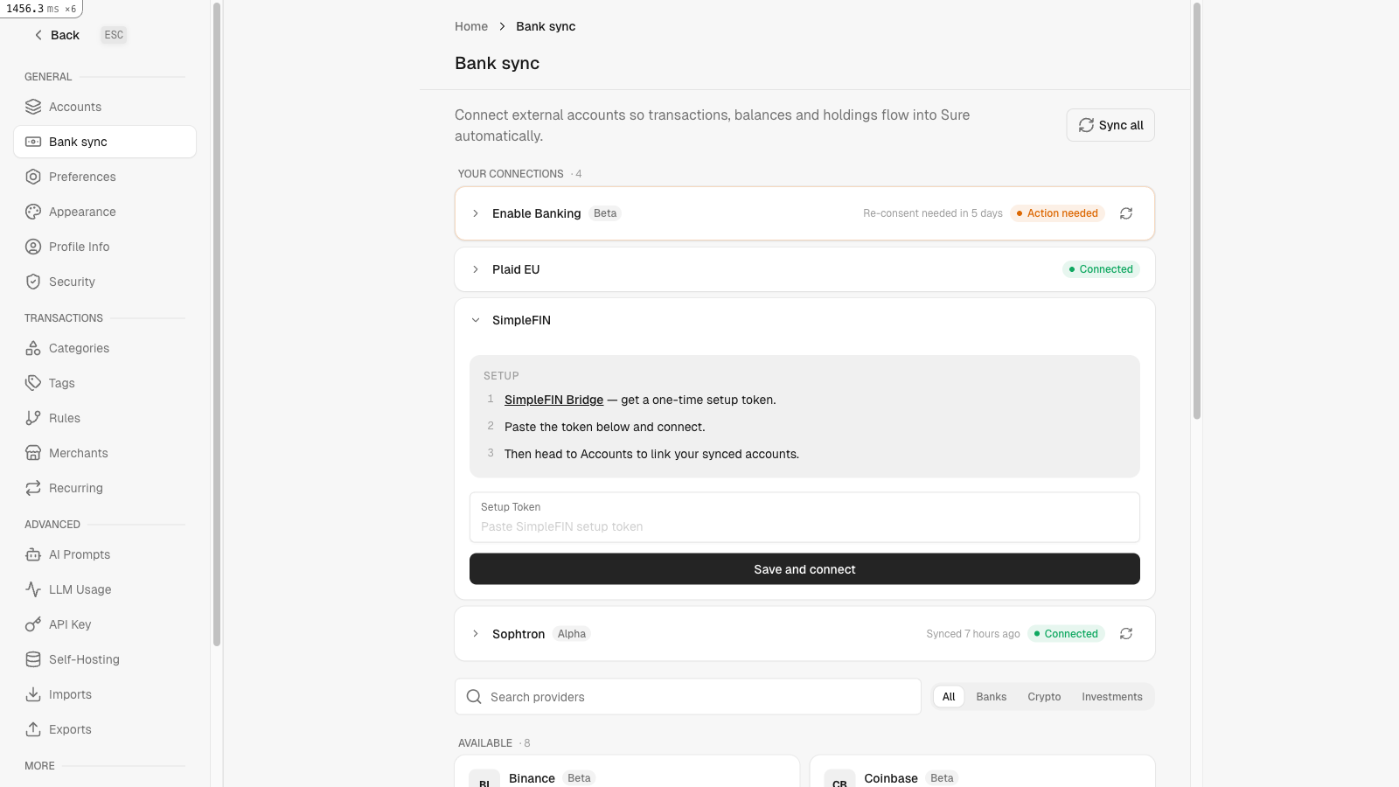Click the Merchants store icon
Screen dimensions: 1399x787
pos(33,453)
